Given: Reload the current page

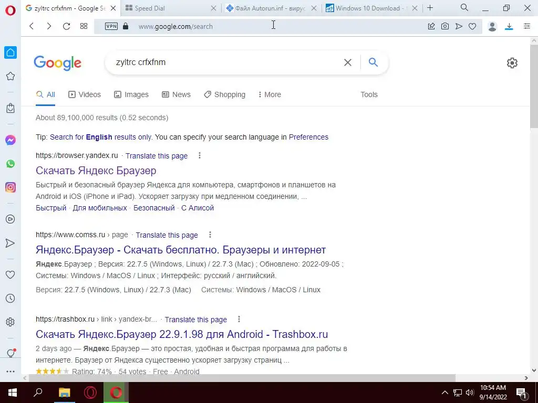Looking at the screenshot, I should point(66,26).
